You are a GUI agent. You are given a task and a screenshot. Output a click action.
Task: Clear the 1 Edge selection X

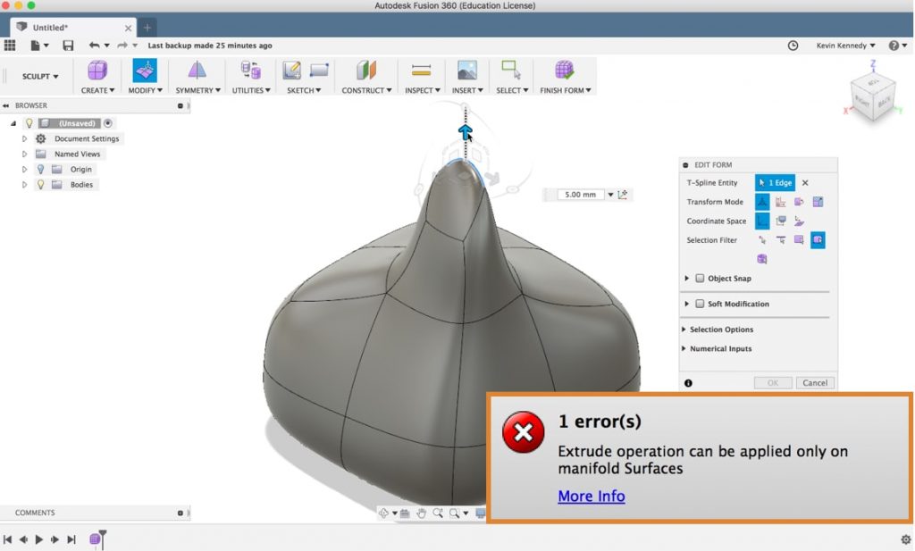[805, 182]
